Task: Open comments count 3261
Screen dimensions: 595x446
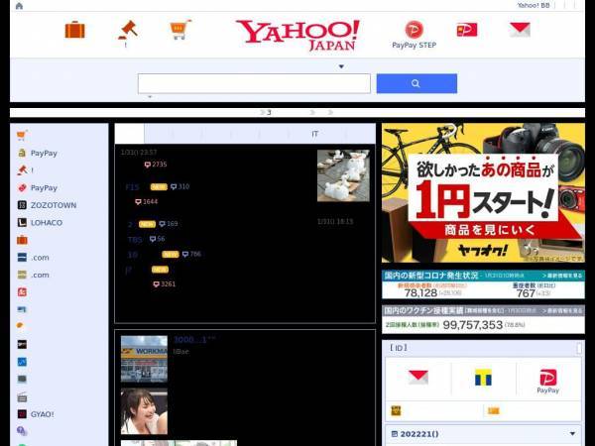Action: click(165, 284)
